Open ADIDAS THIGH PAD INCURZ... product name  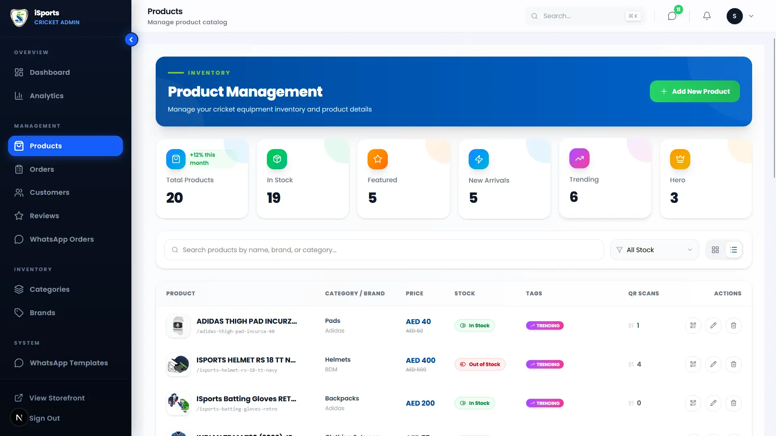click(x=247, y=321)
